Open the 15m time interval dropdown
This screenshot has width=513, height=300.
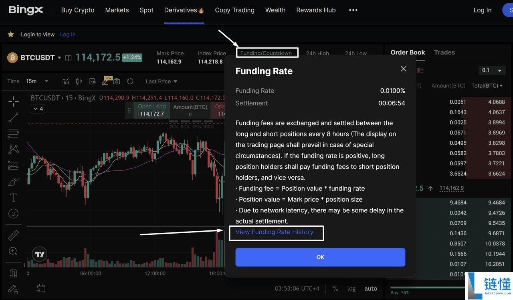coord(37,81)
